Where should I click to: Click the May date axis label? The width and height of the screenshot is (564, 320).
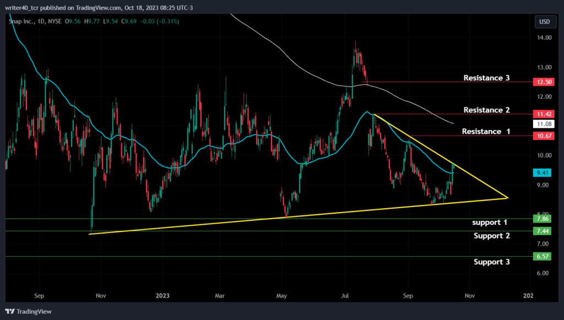pos(281,296)
